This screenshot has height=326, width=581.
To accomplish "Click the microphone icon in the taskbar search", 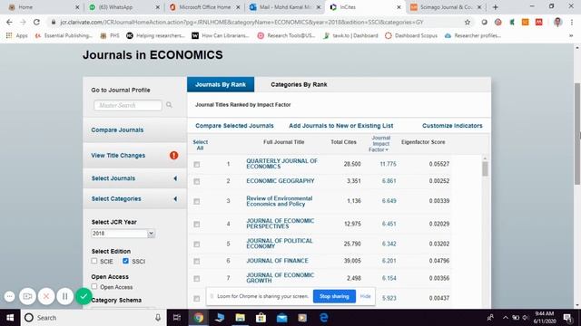I will [x=158, y=318].
